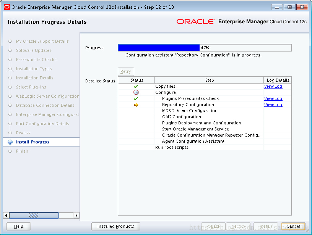312x235 pixels.
Task: Click the 47% progress bar
Action: [x=205, y=48]
